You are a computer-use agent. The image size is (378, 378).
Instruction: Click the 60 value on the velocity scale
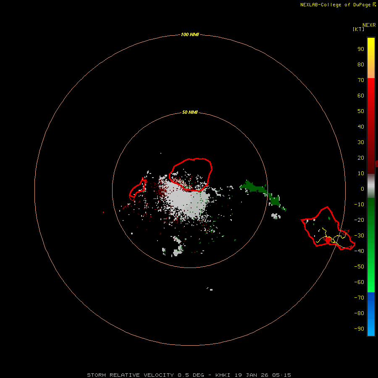click(361, 95)
